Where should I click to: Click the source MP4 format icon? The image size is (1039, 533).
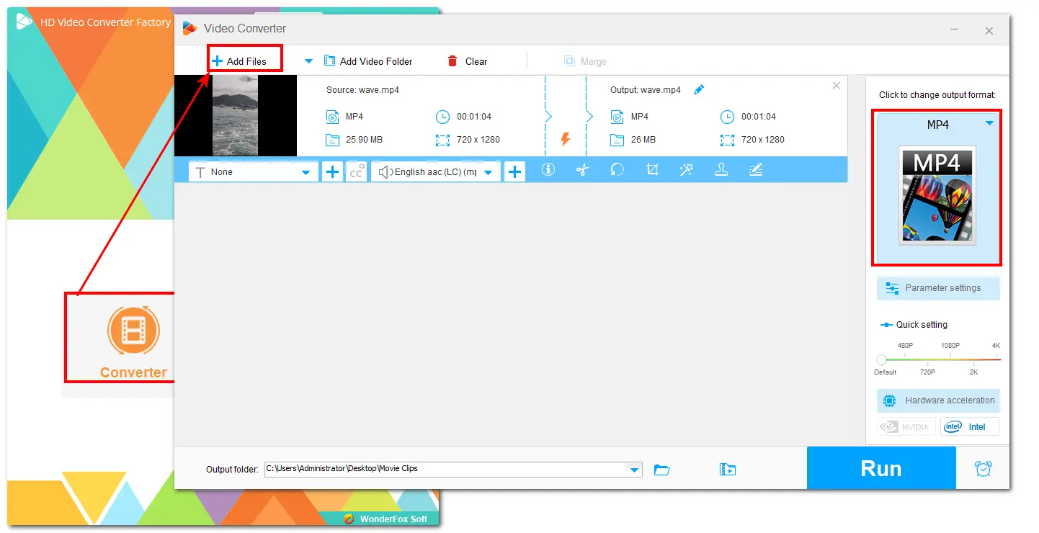[x=332, y=117]
